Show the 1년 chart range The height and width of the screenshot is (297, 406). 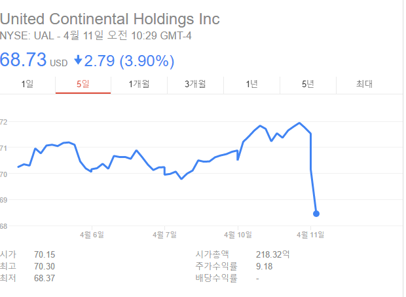click(x=251, y=84)
